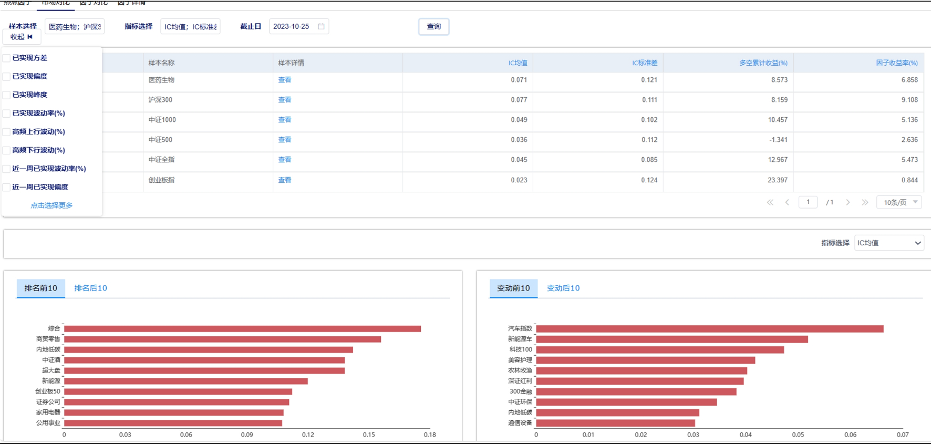Image resolution: width=931 pixels, height=445 pixels.
Task: Sort by IC标准差 column header
Action: [x=645, y=63]
